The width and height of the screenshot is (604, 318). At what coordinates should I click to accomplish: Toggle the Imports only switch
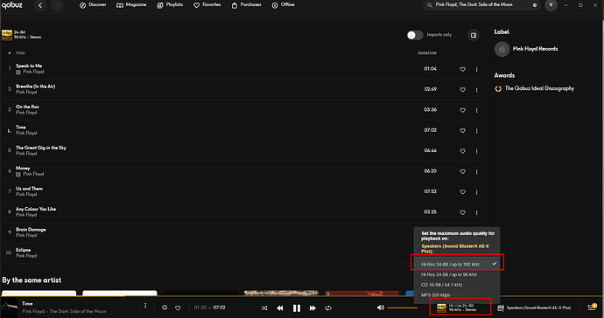415,35
